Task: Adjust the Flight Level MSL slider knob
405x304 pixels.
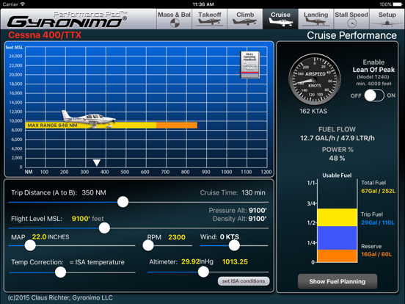Action: (x=104, y=228)
